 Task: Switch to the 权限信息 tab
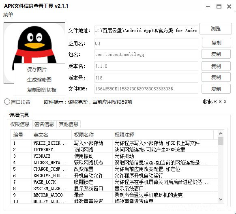coord(20,124)
